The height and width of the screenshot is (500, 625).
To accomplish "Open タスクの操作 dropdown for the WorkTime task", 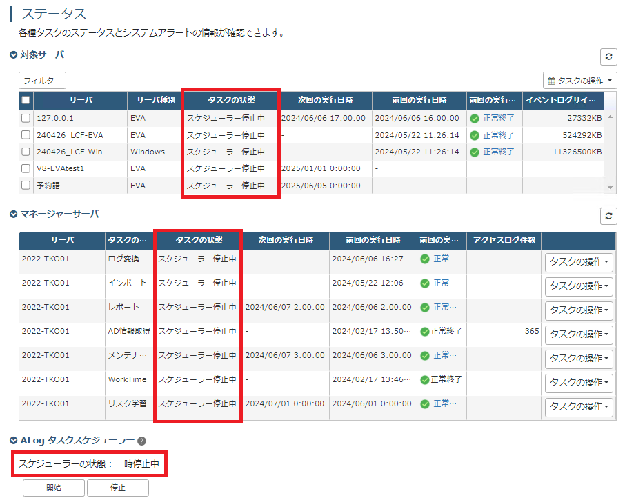I will 579,383.
